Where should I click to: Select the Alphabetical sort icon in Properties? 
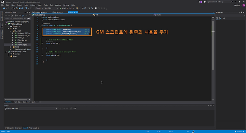(220, 18)
